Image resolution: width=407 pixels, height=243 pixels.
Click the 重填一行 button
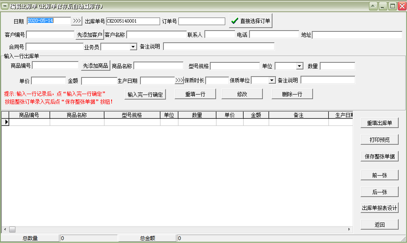[195, 94]
